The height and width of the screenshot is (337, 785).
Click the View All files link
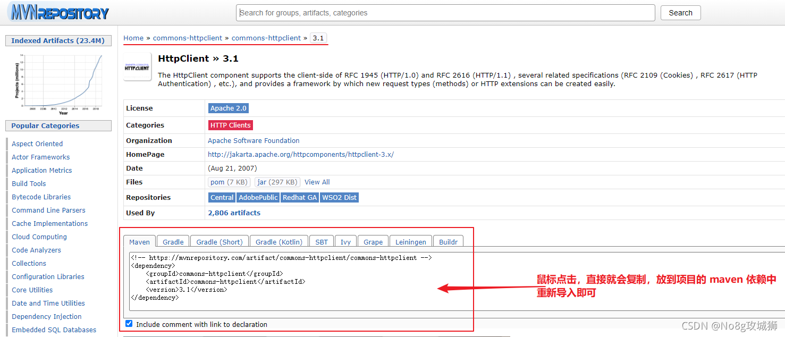317,182
